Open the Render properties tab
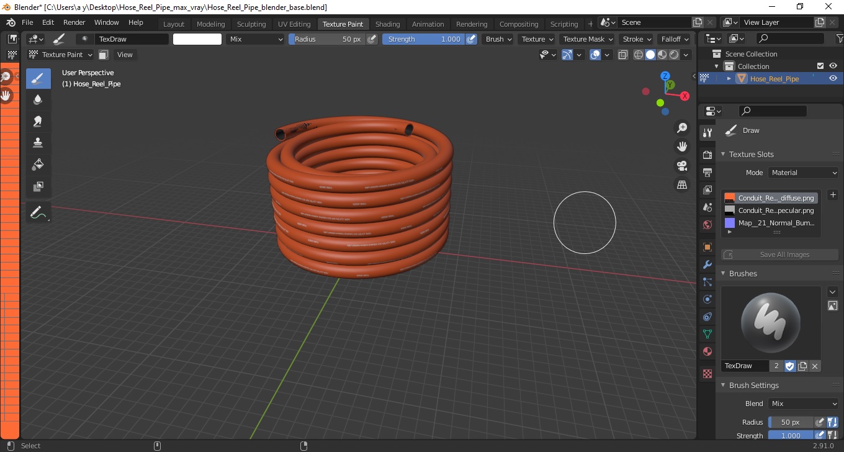Screen dimensions: 844x452 point(707,155)
